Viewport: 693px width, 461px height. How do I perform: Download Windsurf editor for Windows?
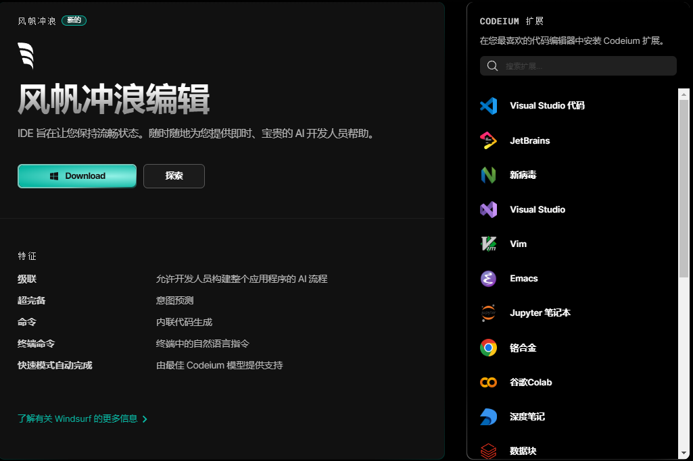(x=77, y=176)
